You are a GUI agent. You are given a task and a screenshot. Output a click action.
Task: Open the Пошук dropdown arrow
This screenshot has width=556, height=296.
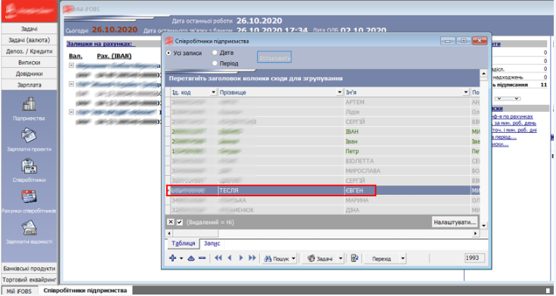(x=294, y=259)
